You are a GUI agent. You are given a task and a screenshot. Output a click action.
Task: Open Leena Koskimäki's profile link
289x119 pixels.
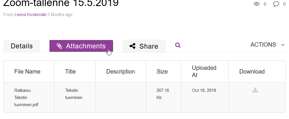[30, 15]
